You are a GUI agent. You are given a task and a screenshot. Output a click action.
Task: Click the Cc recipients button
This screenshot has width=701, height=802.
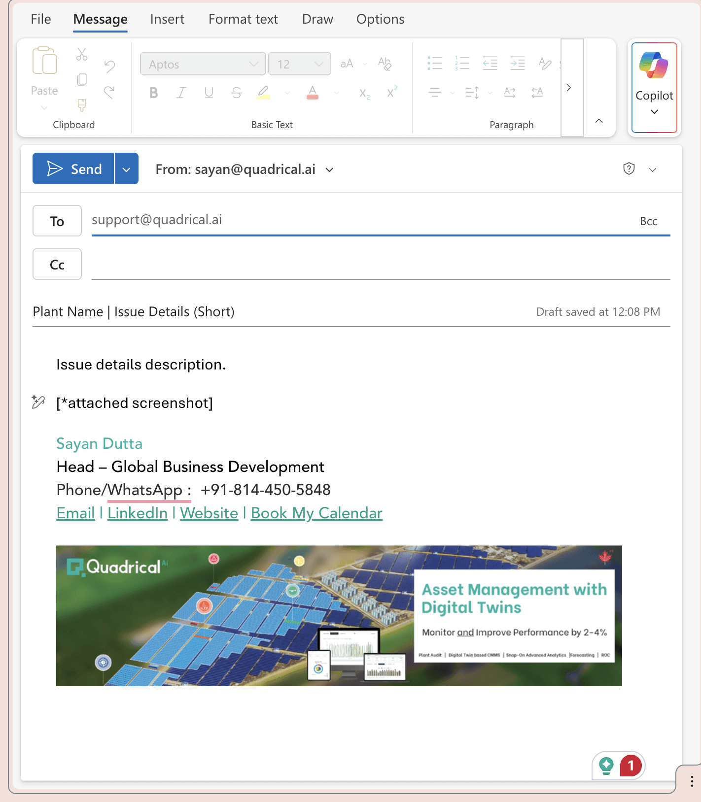pos(57,265)
